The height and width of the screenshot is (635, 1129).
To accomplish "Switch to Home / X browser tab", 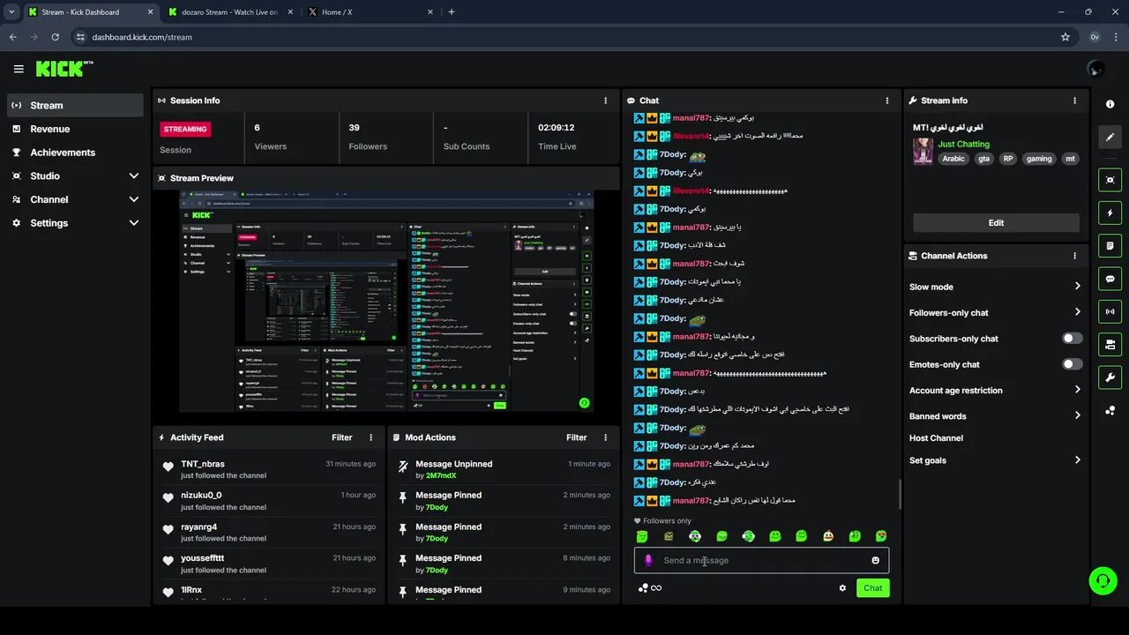I will (370, 12).
